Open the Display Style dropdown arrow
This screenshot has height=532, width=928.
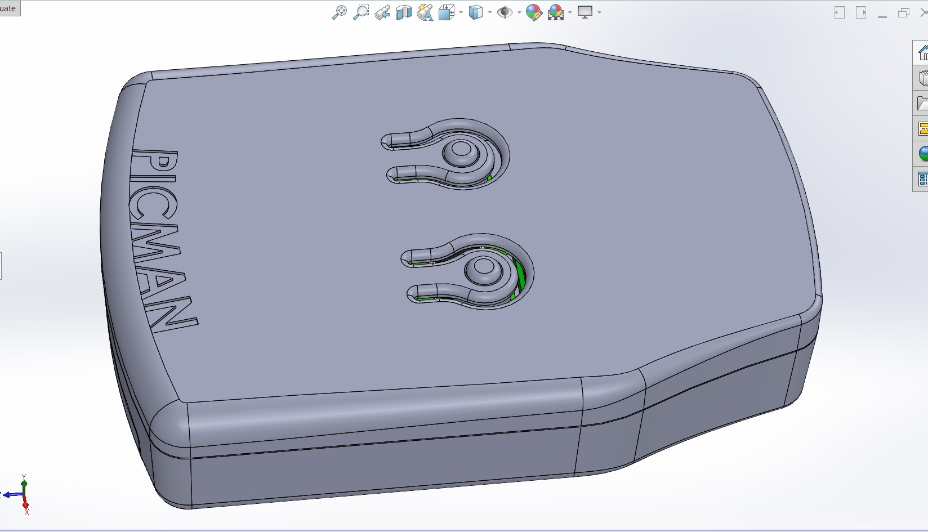[x=490, y=12]
